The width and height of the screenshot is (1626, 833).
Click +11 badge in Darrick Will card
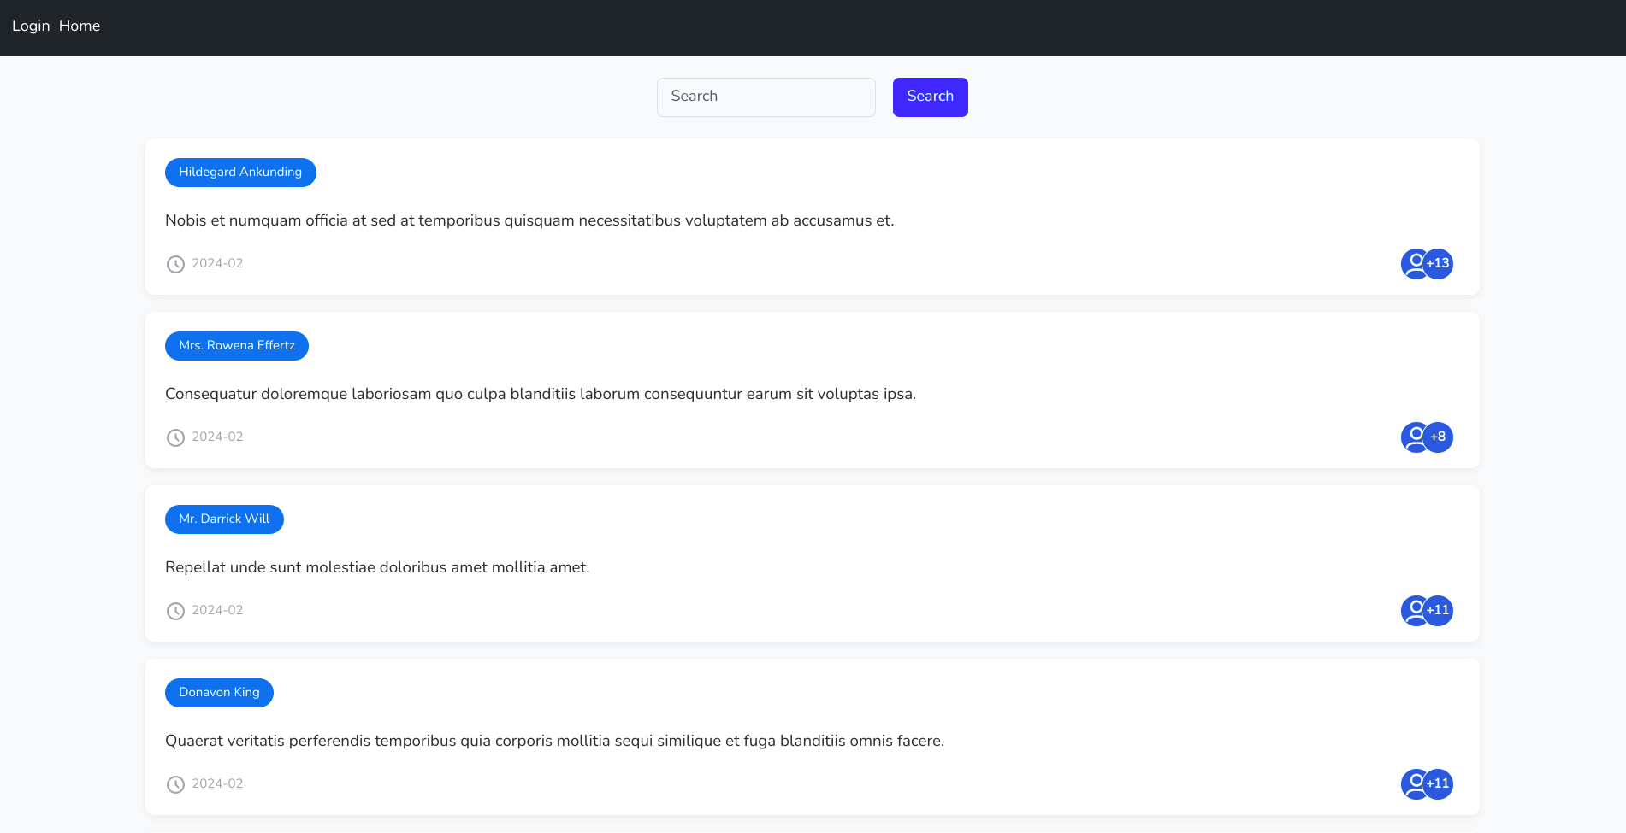coord(1438,610)
